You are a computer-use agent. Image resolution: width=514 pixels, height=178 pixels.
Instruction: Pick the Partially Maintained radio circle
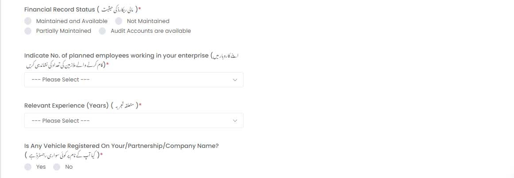pyautogui.click(x=28, y=31)
